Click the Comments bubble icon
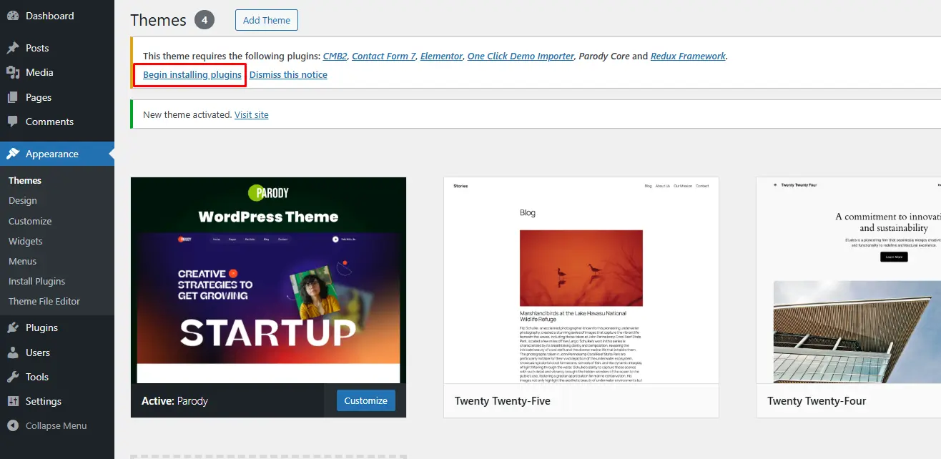The width and height of the screenshot is (941, 459). 13,122
